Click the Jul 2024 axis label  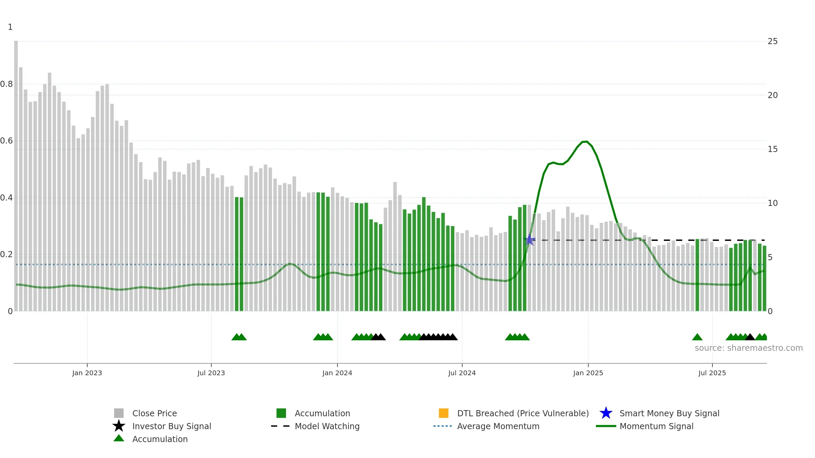coord(462,373)
